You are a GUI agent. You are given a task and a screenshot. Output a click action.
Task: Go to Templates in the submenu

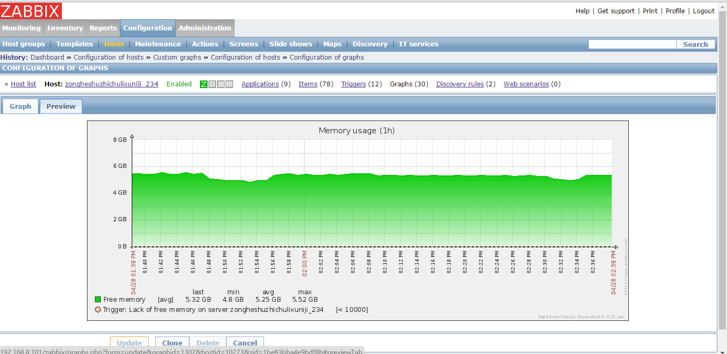(74, 44)
